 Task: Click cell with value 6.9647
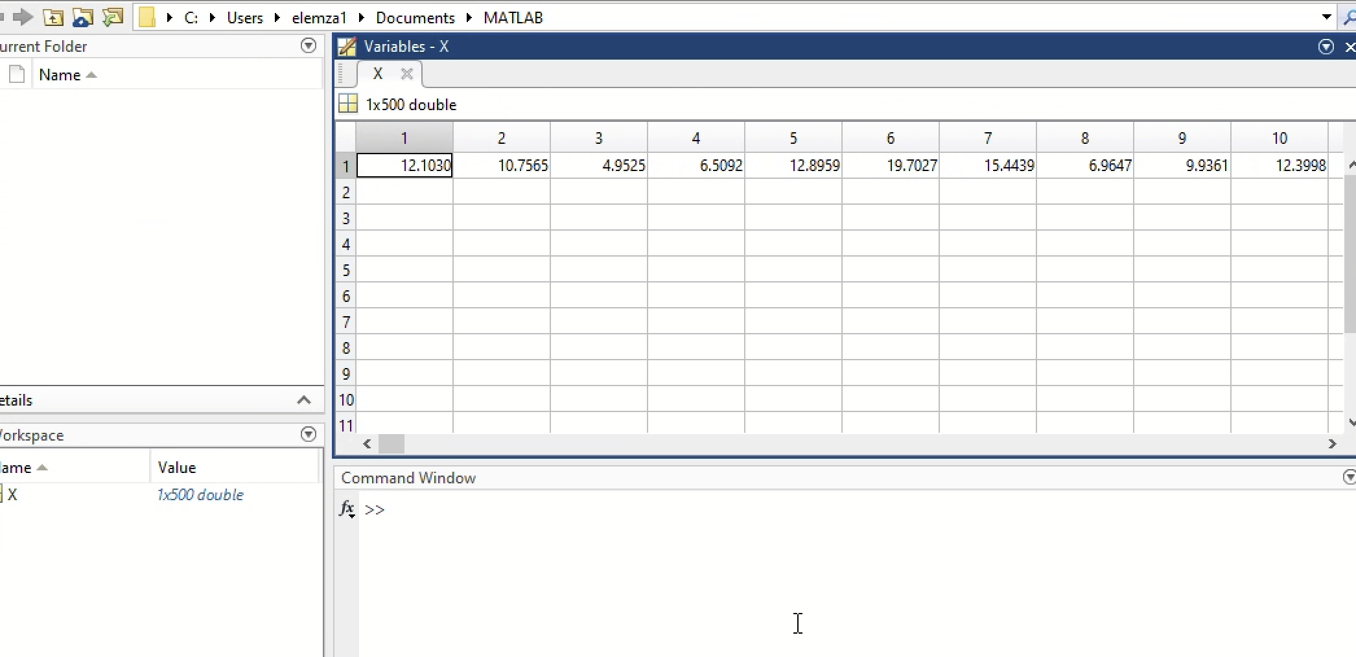(1085, 166)
